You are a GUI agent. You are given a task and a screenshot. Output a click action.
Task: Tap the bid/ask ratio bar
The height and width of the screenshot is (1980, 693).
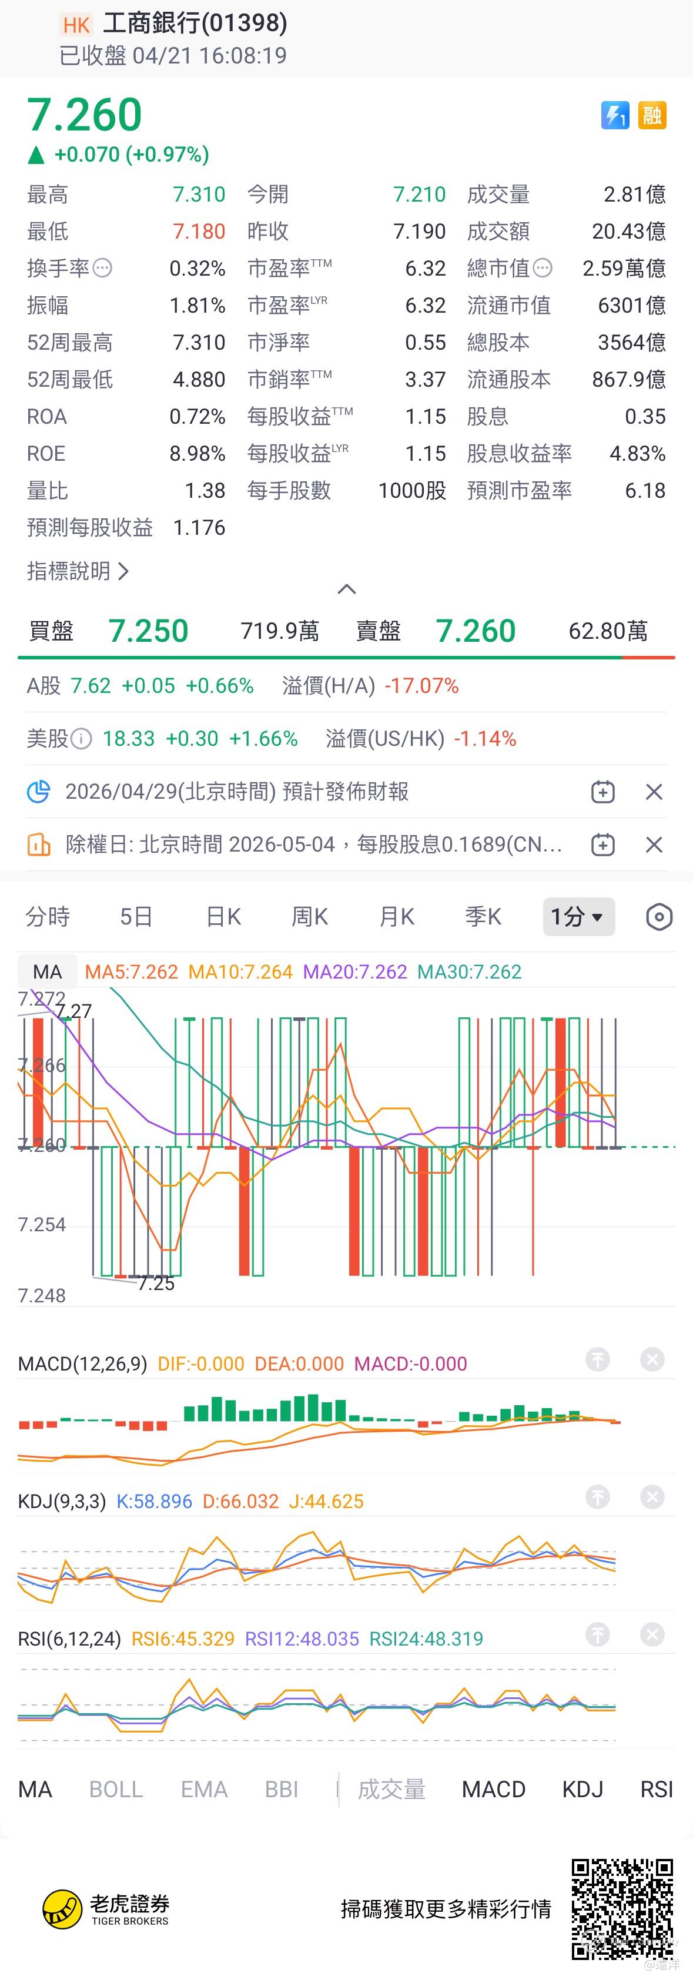pos(346,658)
